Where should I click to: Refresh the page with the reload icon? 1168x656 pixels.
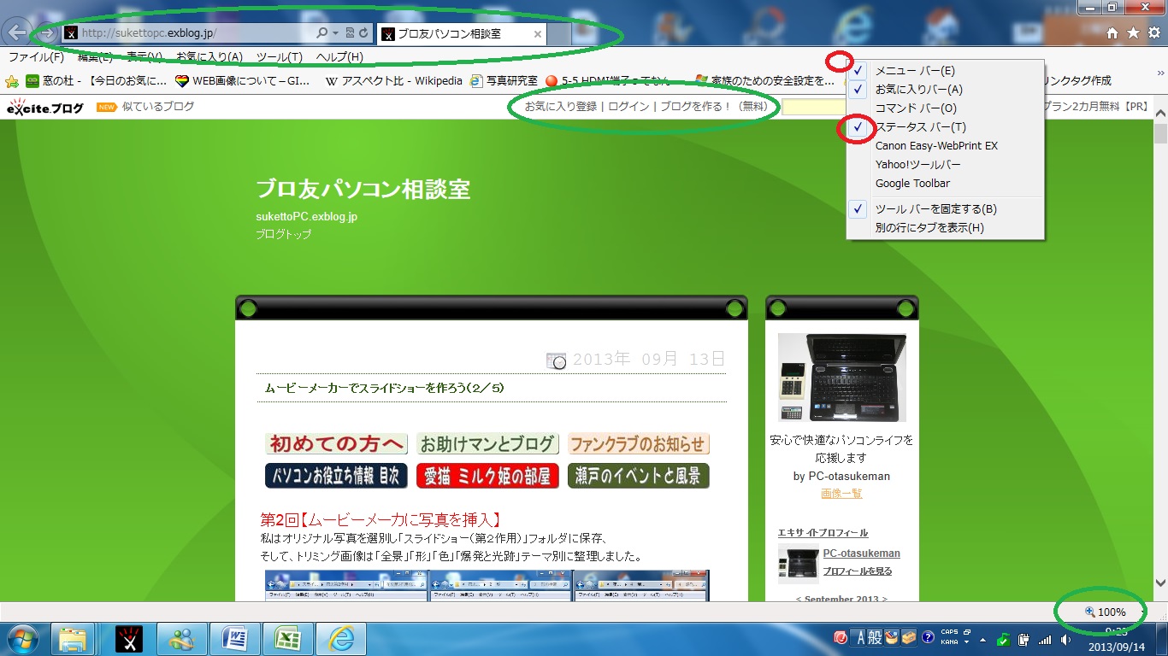(363, 33)
